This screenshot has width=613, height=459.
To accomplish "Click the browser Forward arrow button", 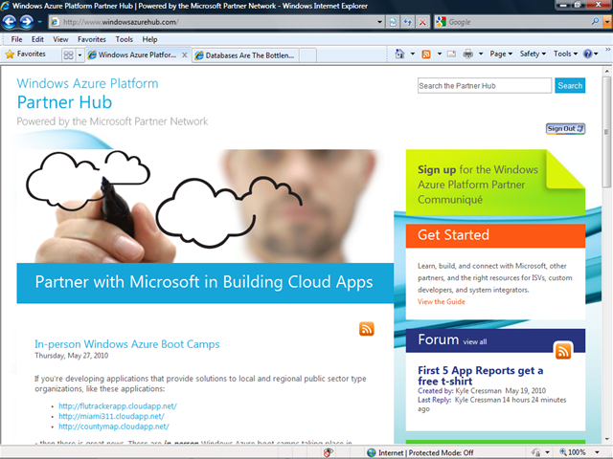I will point(27,22).
